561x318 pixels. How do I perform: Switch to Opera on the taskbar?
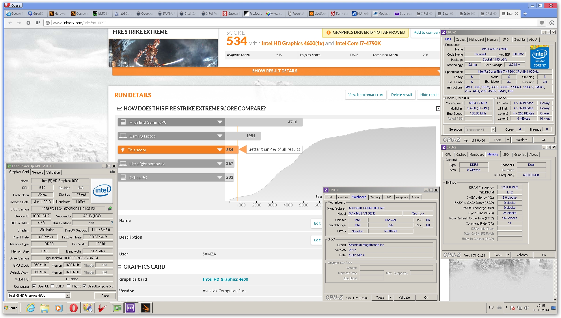(x=73, y=308)
